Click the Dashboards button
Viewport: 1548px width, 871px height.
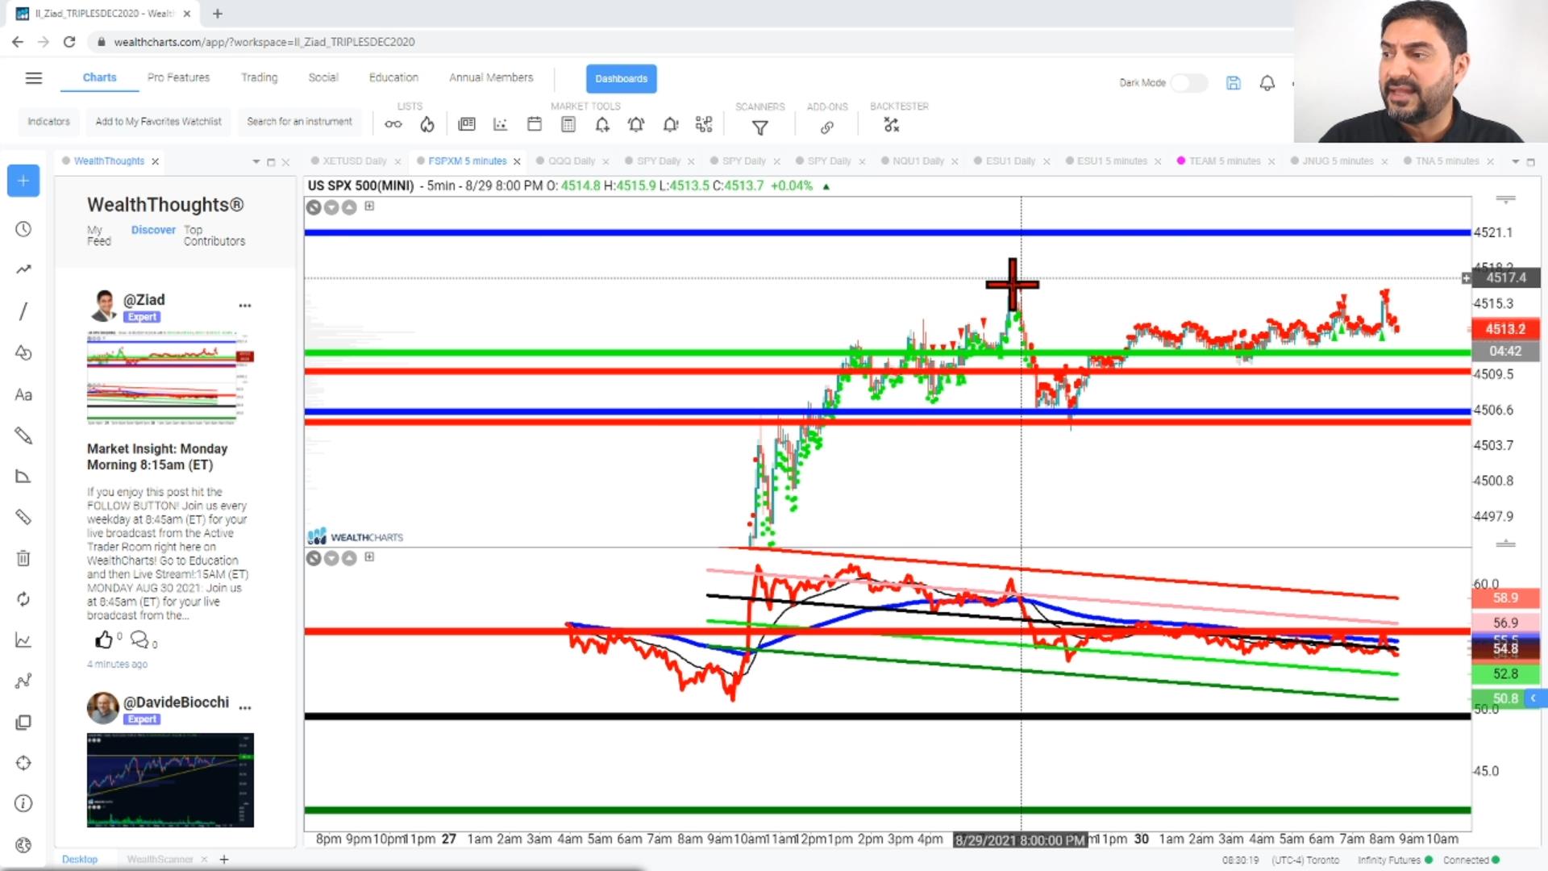(x=621, y=78)
